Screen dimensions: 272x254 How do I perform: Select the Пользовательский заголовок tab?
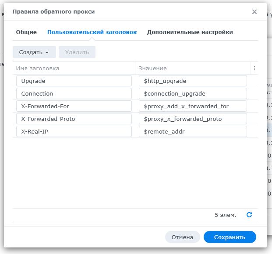pos(92,32)
